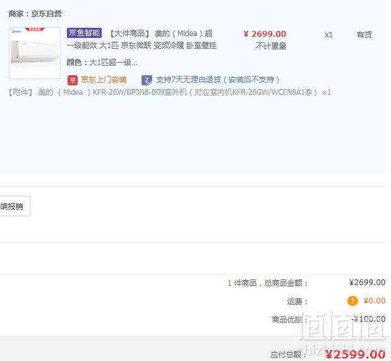Click the ¥2699.00 total goods amount
The image size is (391, 361).
point(367,283)
